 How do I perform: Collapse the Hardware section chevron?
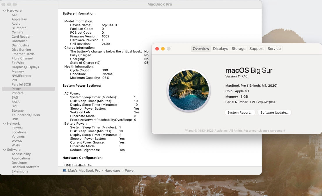[4, 11]
